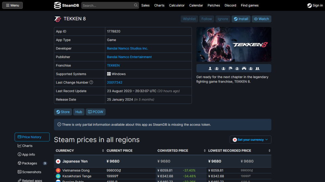This screenshot has width=325, height=182.
Task: Click the full controller support icon
Action: (244, 68)
